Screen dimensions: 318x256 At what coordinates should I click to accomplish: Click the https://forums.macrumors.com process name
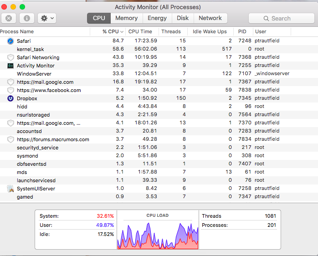pos(53,139)
